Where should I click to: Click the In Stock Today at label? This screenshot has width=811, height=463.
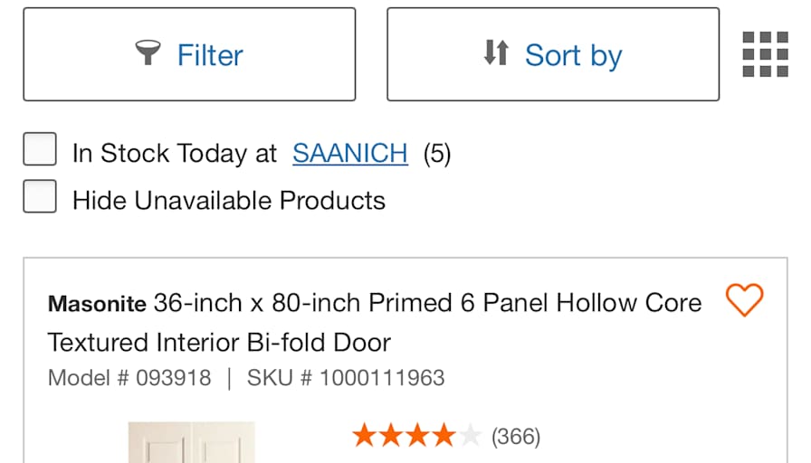point(175,154)
